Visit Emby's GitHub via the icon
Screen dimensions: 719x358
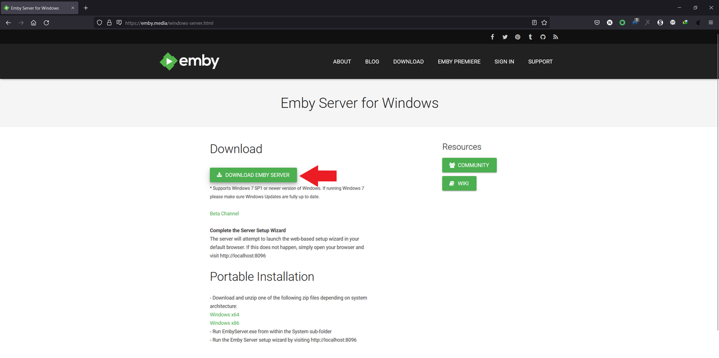[x=543, y=37]
